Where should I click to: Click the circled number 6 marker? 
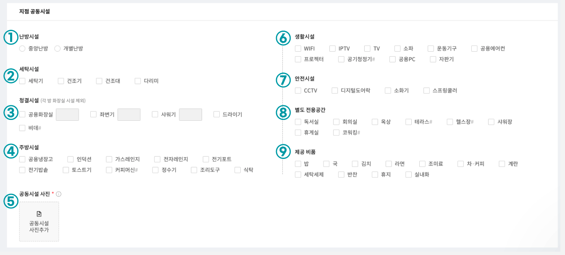(283, 38)
